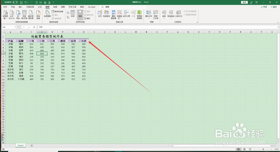Open 模拟分析 (What-If Analysis) menu
Image resolution: width=280 pixels, height=152 pixels.
(149, 15)
